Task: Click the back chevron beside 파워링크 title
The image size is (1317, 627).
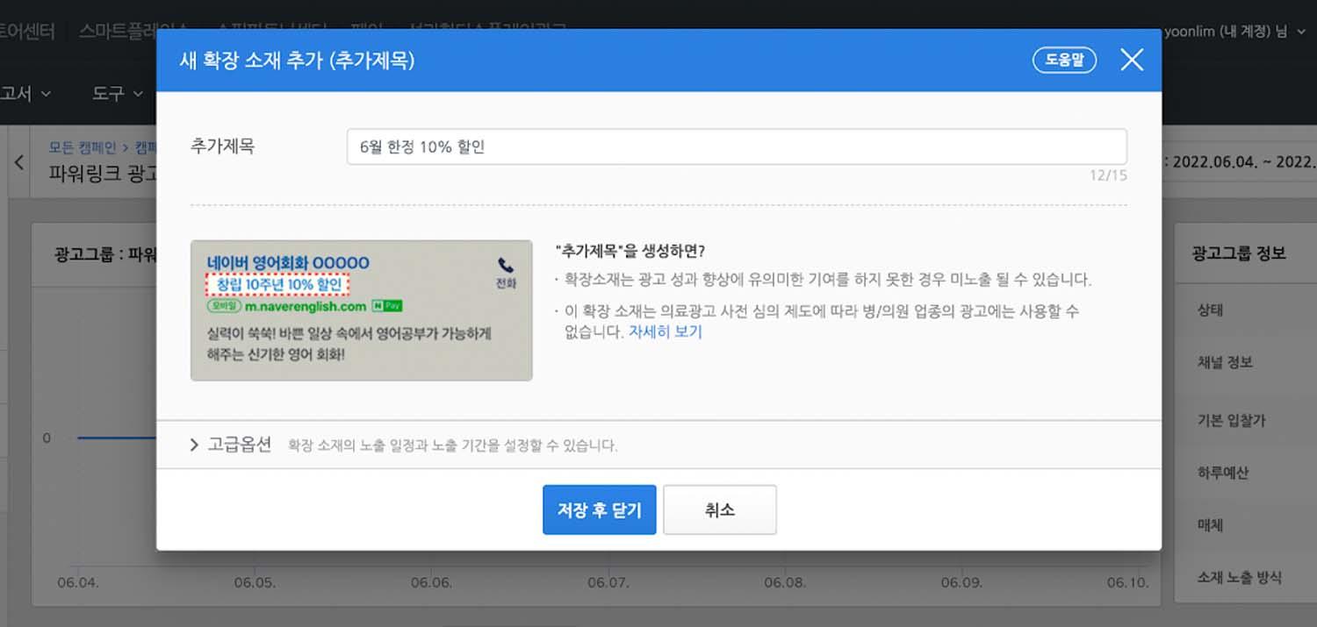Action: [19, 162]
